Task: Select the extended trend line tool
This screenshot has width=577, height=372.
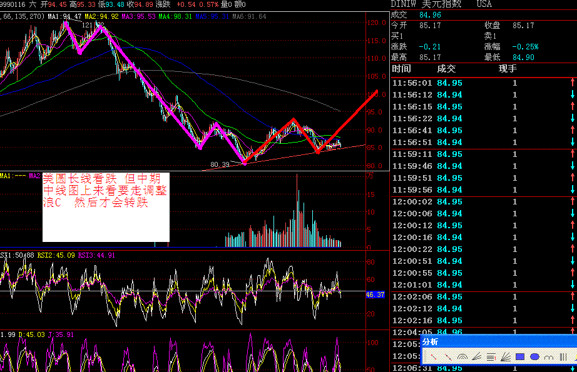Action: coord(447,356)
